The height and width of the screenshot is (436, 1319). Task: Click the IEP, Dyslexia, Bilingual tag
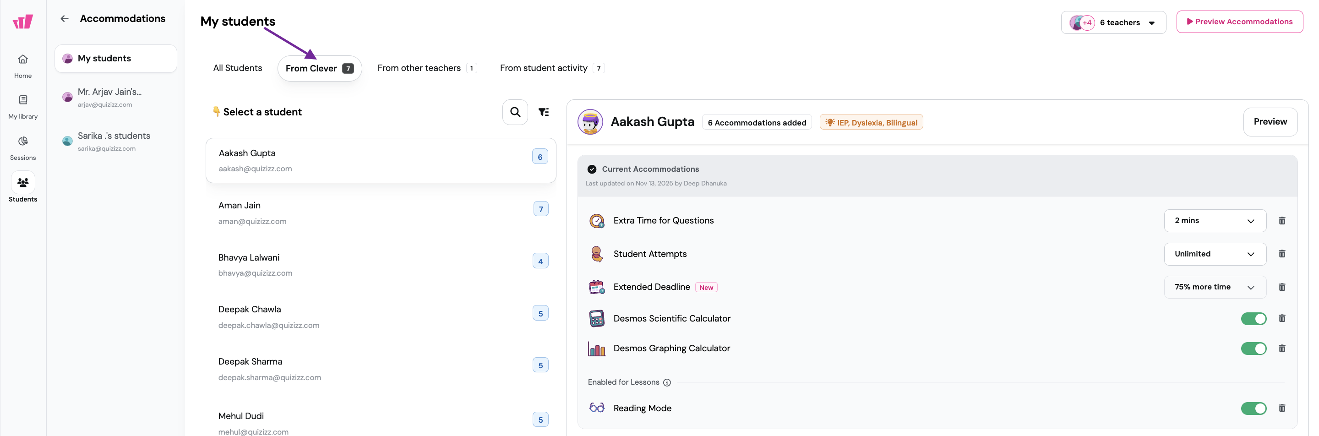click(x=871, y=123)
